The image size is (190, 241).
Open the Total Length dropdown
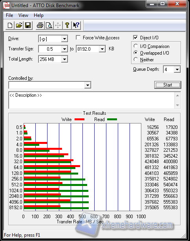65,59
